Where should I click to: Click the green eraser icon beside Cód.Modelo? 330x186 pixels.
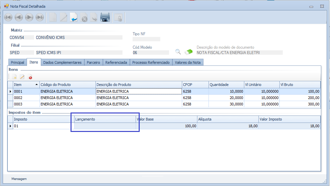(x=189, y=52)
